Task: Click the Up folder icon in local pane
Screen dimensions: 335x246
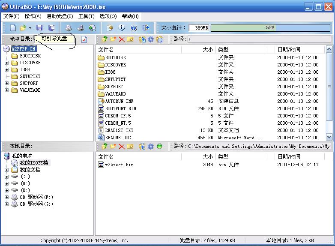Action: click(105, 146)
